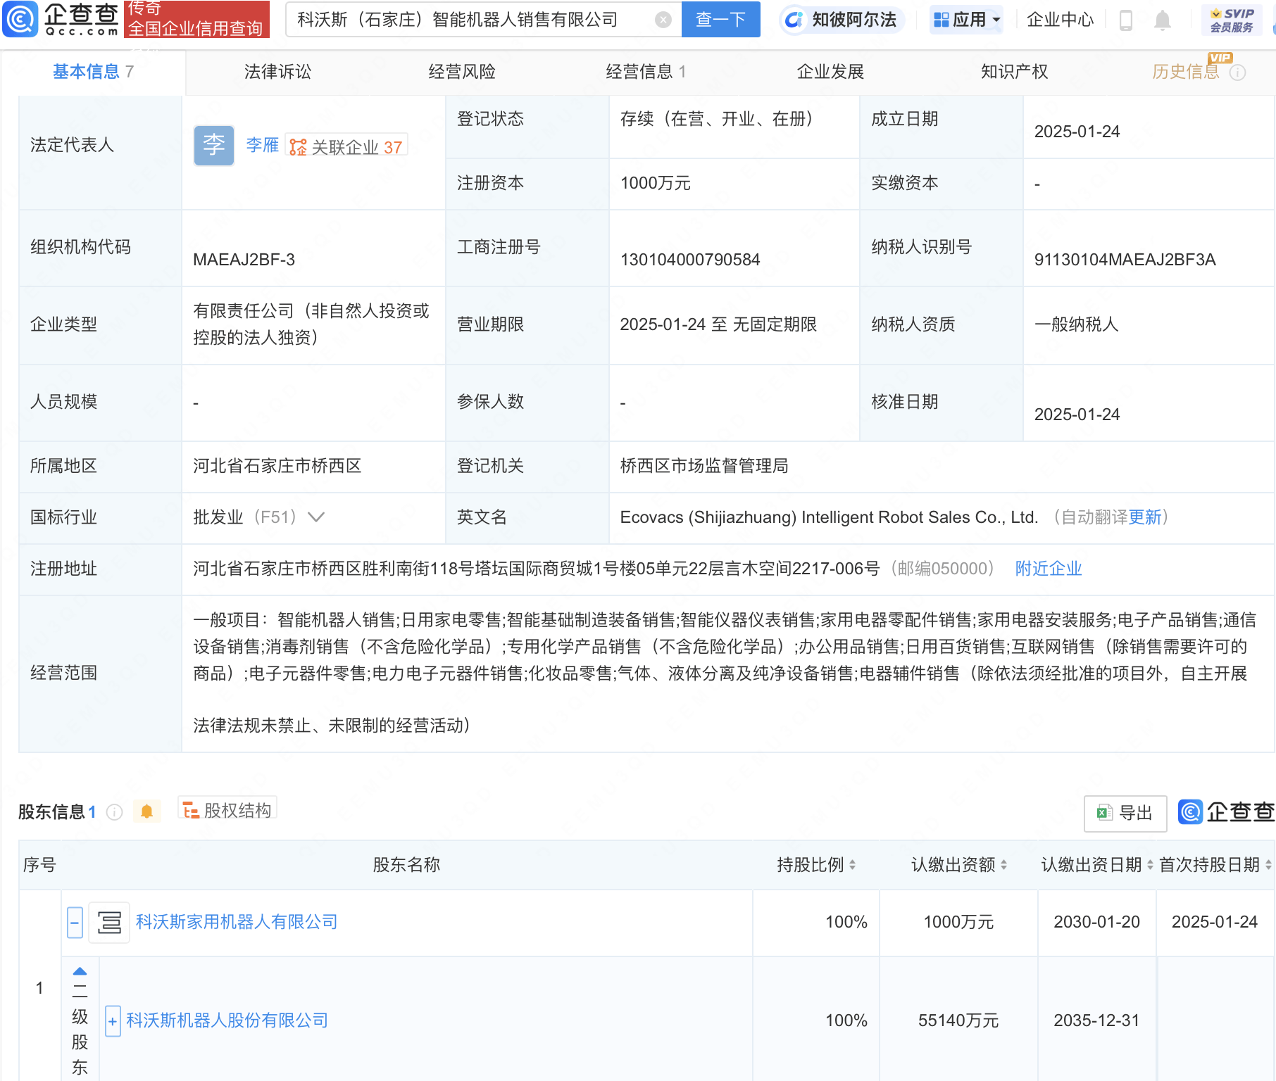Switch to the 法律诉讼 tab

click(277, 72)
